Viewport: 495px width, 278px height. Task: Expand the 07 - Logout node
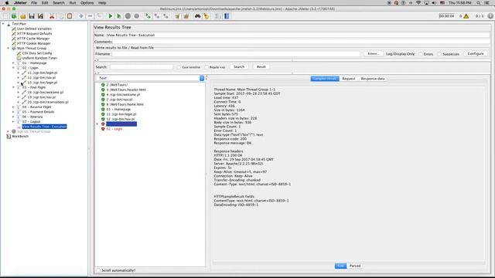(x=13, y=122)
